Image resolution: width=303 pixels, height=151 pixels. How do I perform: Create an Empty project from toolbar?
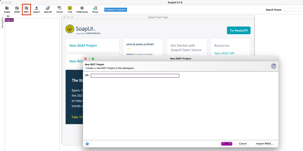(x=7, y=9)
